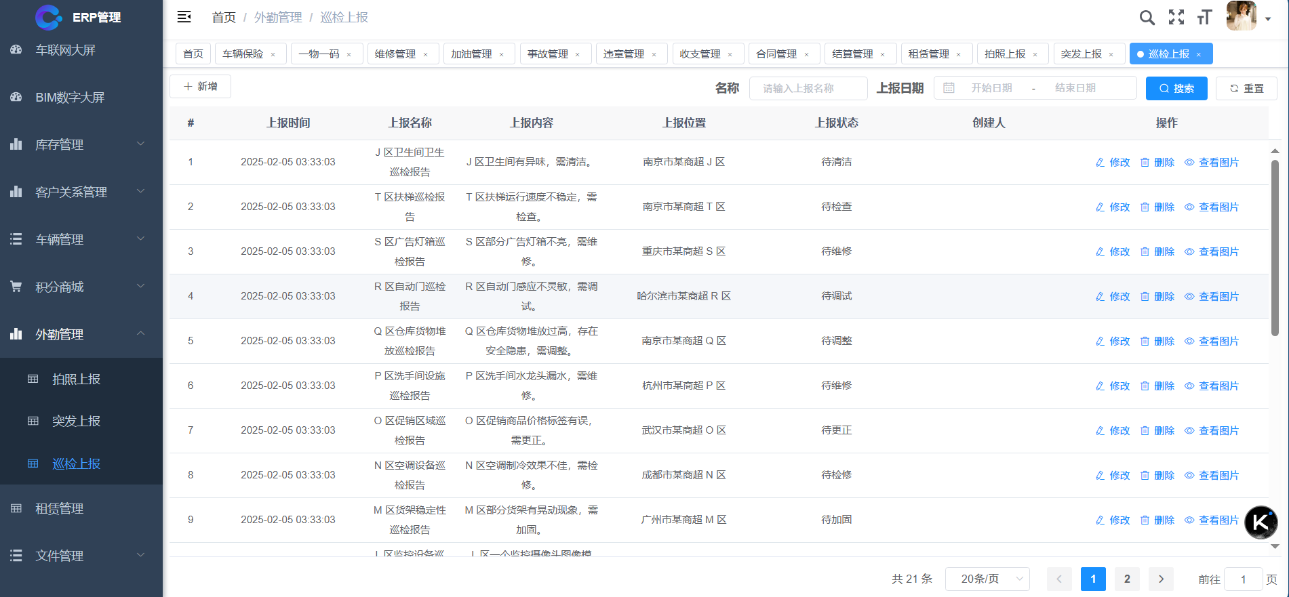Image resolution: width=1289 pixels, height=597 pixels.
Task: Click 修改 for R区自动门 row
Action: (1113, 297)
